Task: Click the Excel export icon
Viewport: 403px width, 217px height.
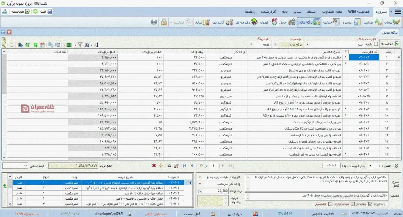Action: [69, 45]
